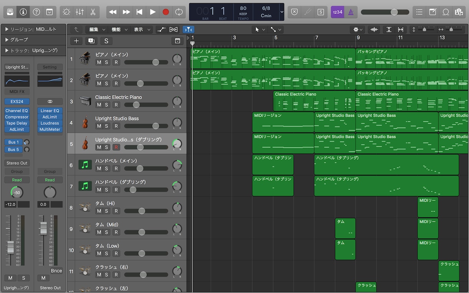This screenshot has height=293, width=469.
Task: Click the Read automation mode on left strip
Action: pyautogui.click(x=17, y=180)
